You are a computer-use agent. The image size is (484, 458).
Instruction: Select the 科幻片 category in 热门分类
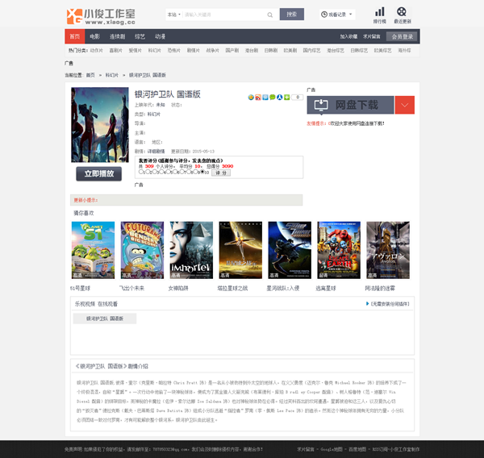tap(154, 50)
